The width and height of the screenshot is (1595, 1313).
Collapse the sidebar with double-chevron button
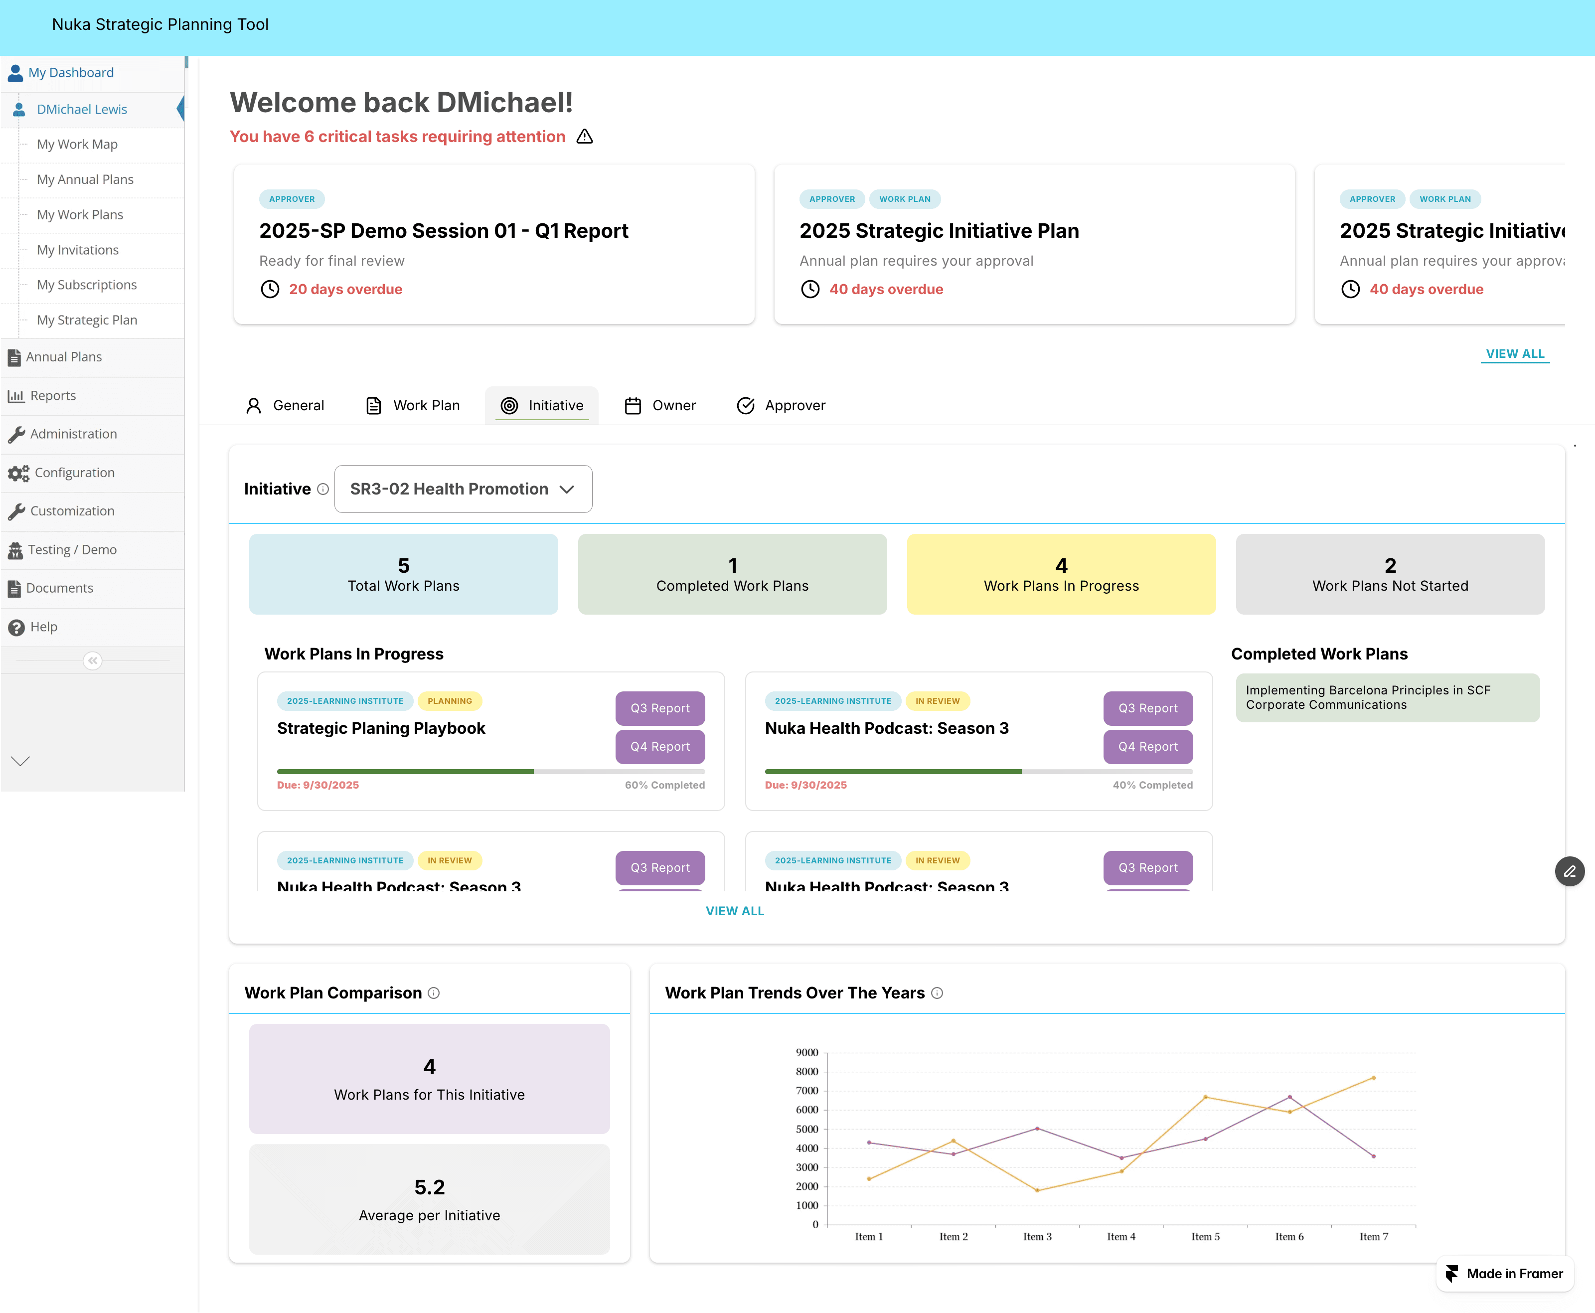coord(92,661)
